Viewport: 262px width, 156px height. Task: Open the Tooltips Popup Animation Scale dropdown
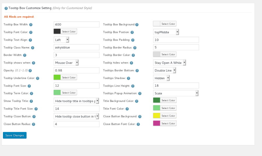tap(176, 93)
